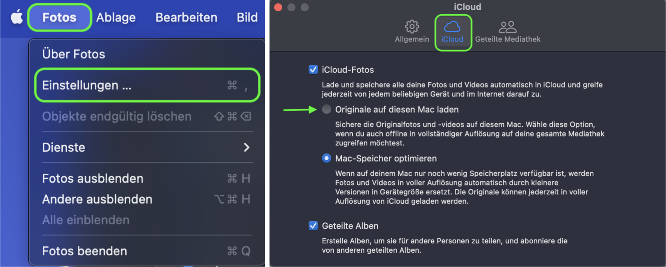
Task: Choose Fotos ausblenden menu item
Action: point(93,178)
